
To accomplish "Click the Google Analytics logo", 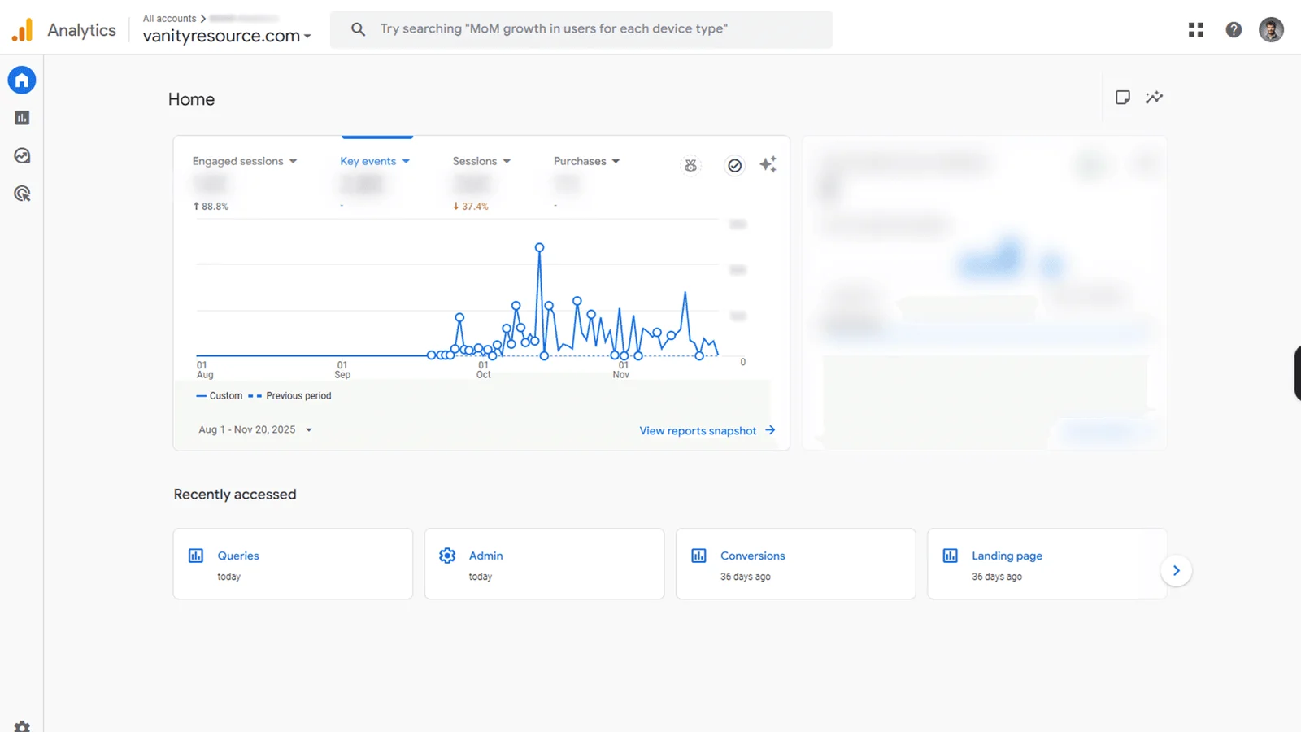I will (x=22, y=30).
